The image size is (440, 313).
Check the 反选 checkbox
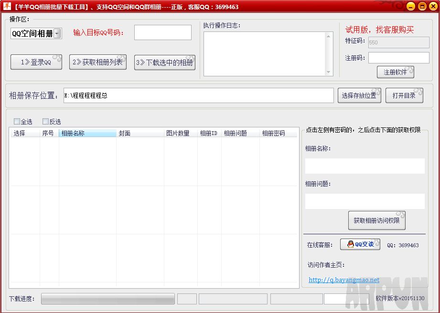[x=45, y=121]
